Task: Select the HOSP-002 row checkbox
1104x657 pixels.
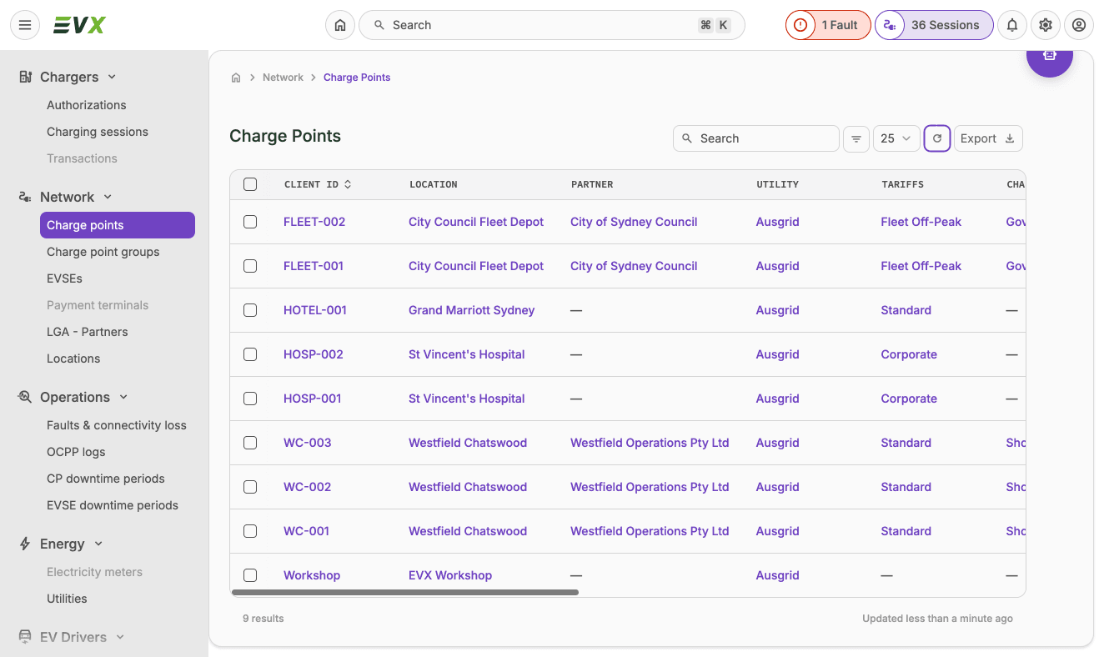Action: click(x=250, y=354)
